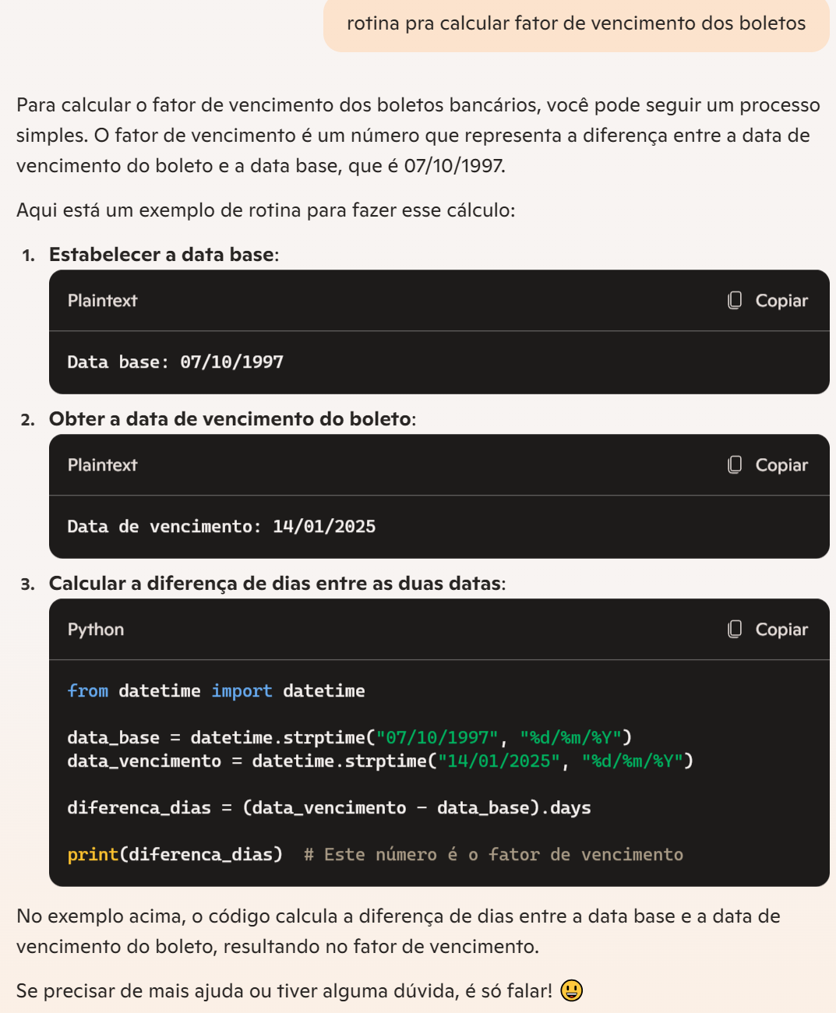Click the heading "Obter a data de vencimento do boleto"

[x=230, y=419]
